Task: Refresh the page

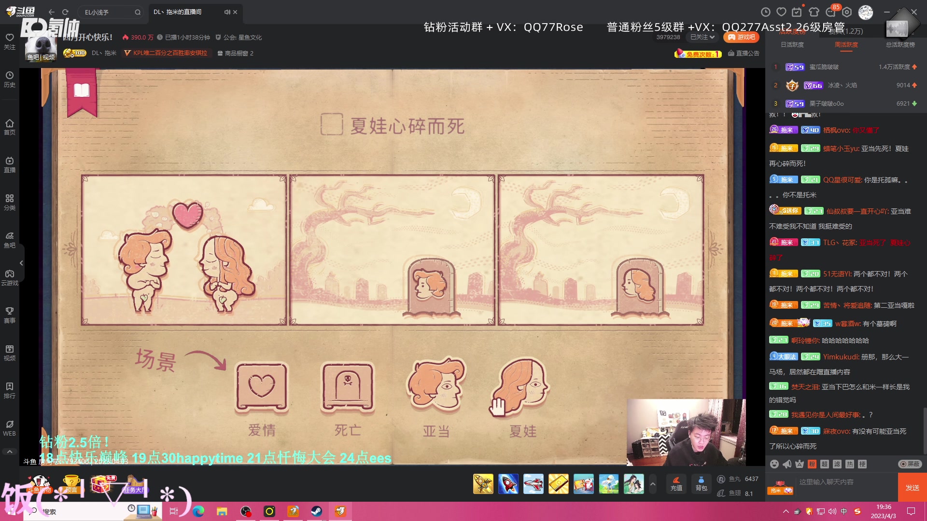Action: point(65,12)
